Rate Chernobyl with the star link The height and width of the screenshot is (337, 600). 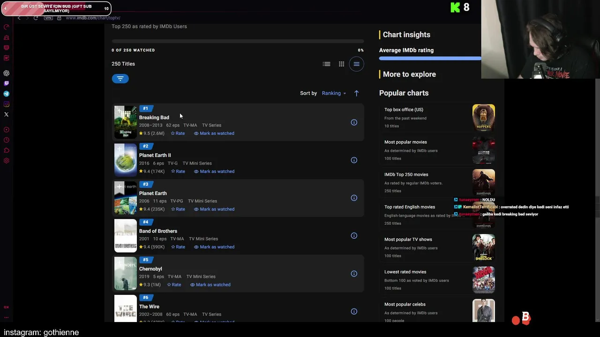coord(174,285)
